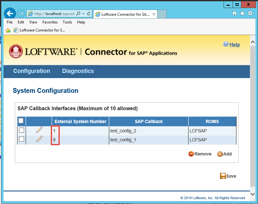Open the browser Tools gear icon

pos(250,13)
